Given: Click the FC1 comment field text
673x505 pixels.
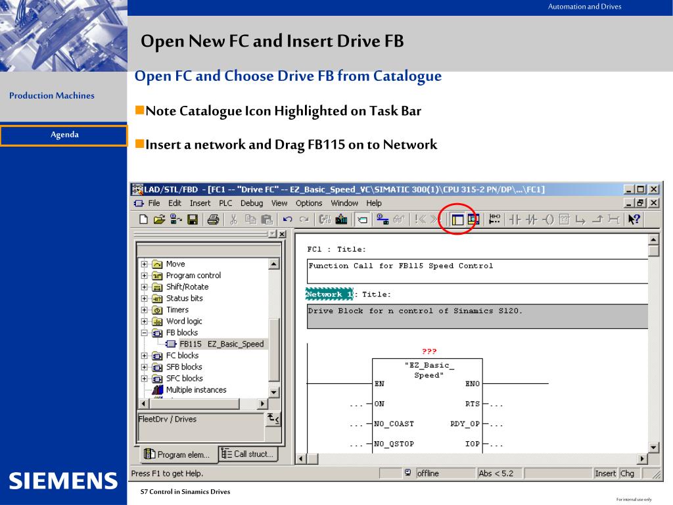Looking at the screenshot, I should [x=401, y=266].
